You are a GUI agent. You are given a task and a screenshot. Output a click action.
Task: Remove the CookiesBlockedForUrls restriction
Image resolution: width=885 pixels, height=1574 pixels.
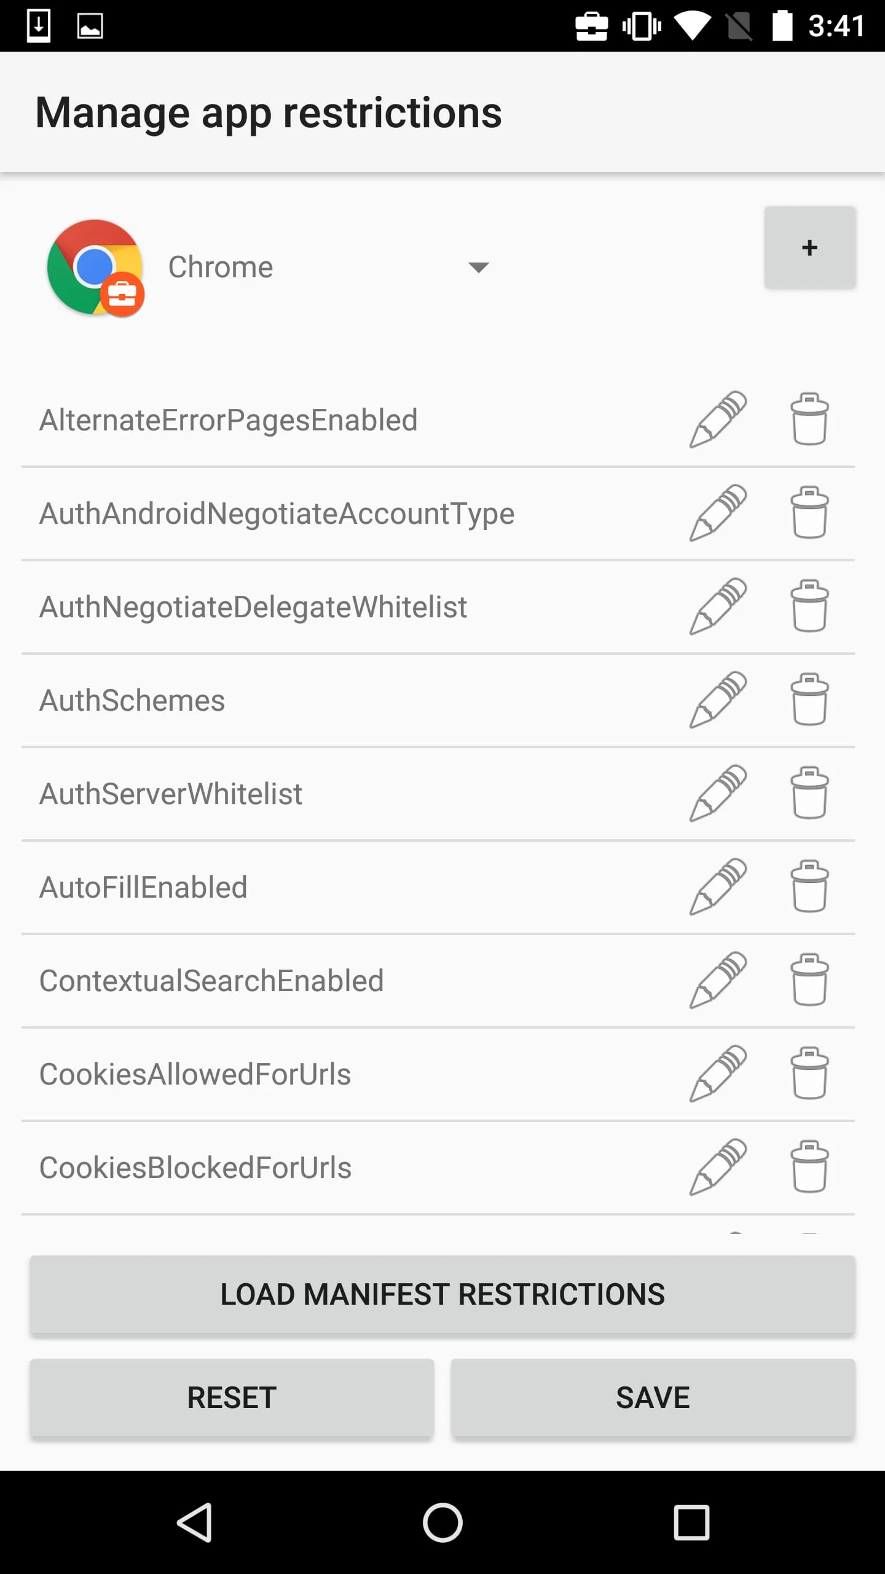coord(809,1168)
